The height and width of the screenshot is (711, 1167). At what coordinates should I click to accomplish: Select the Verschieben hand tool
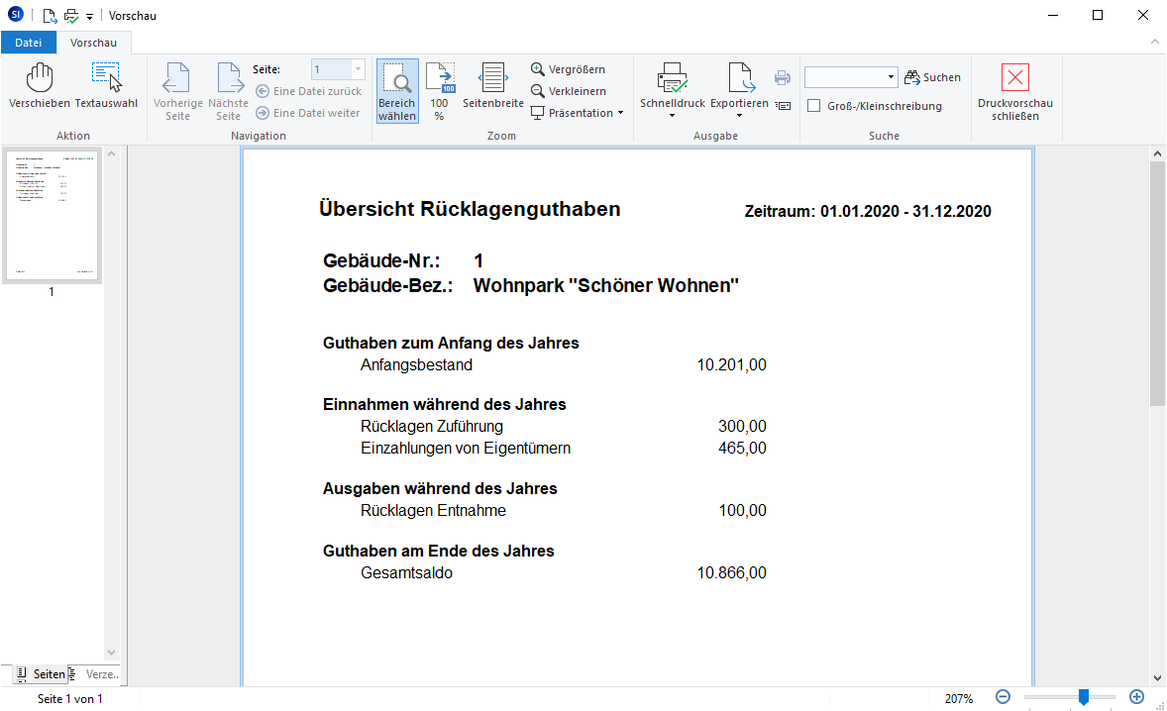coord(39,86)
